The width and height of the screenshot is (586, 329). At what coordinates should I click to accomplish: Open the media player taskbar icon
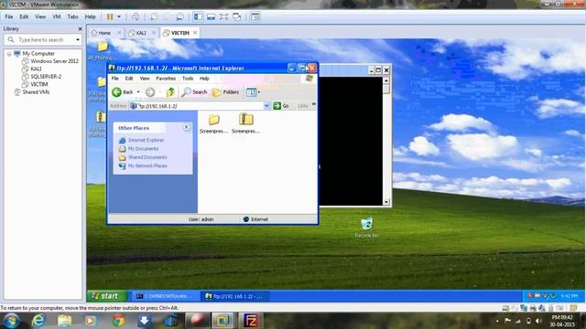click(91, 321)
